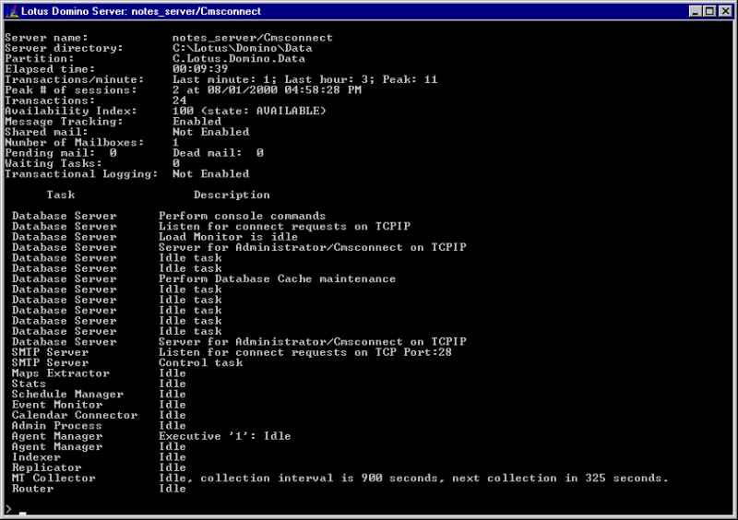Viewport: 738px width, 520px height.
Task: Click 'Perform console commands' description
Action: point(242,216)
